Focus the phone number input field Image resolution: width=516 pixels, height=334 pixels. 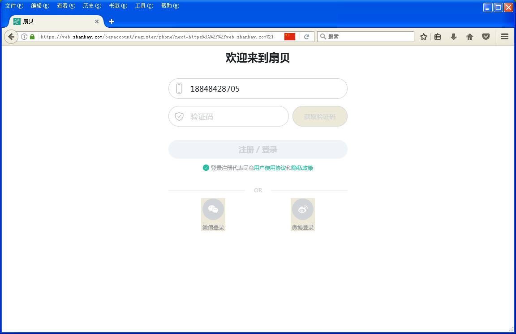(x=258, y=89)
